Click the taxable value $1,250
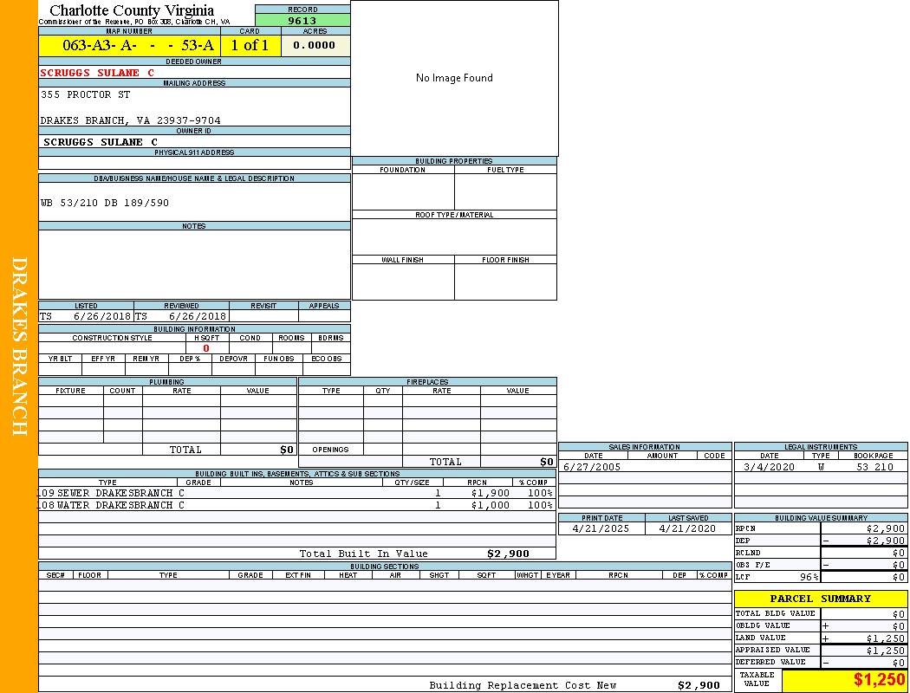910x693 pixels. point(879,680)
